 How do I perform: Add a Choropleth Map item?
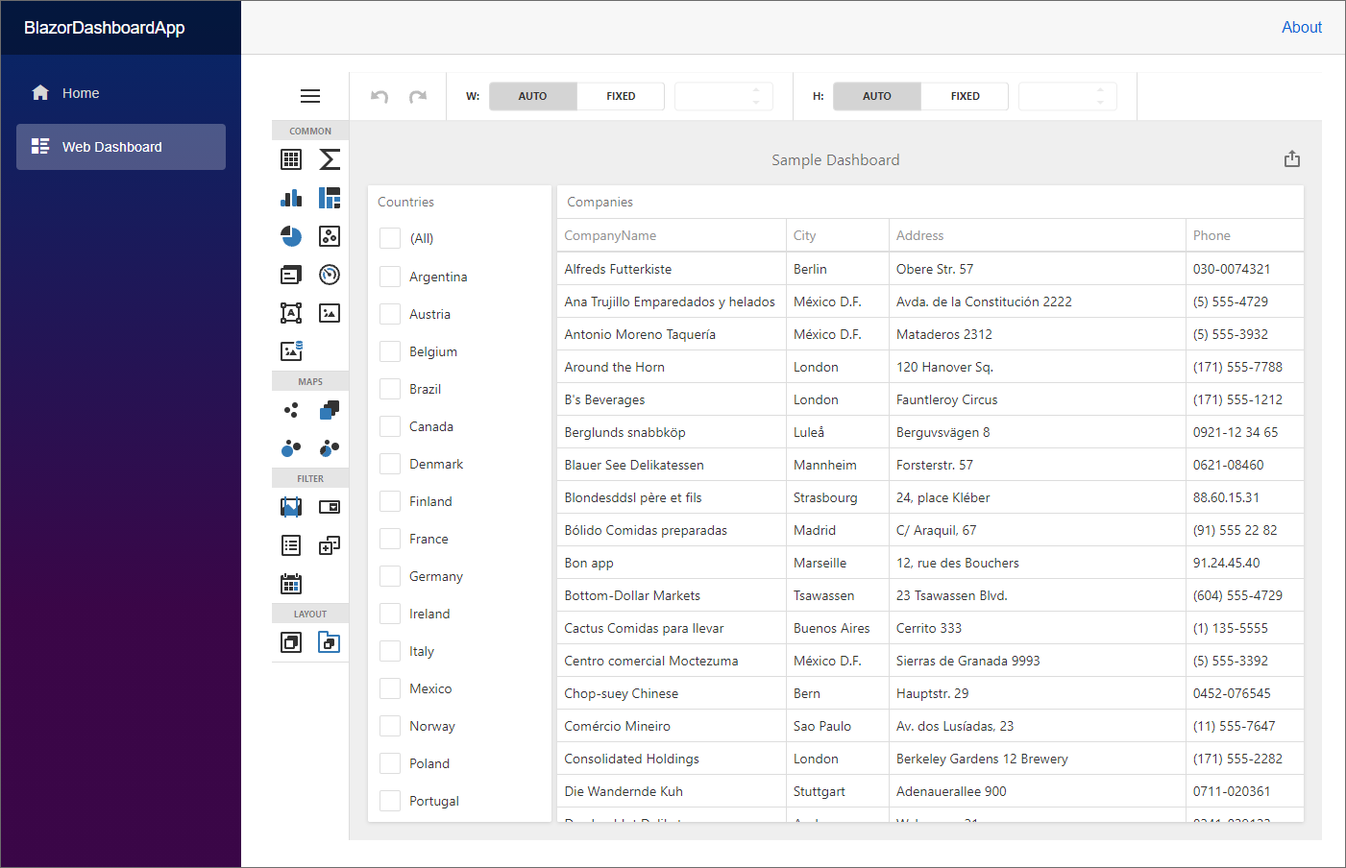coord(330,410)
